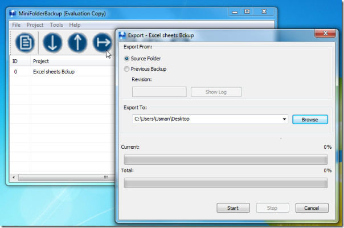
Task: Close the MiniFolderBackup main window
Action: (264, 11)
